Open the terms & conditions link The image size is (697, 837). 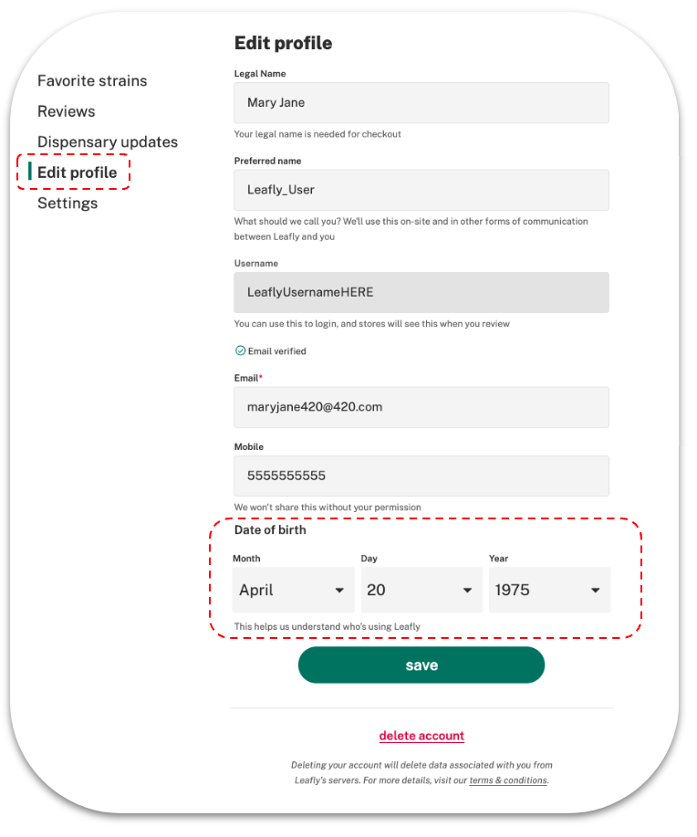point(508,780)
